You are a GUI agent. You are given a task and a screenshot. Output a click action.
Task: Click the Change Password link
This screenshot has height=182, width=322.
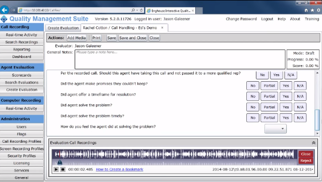click(241, 19)
